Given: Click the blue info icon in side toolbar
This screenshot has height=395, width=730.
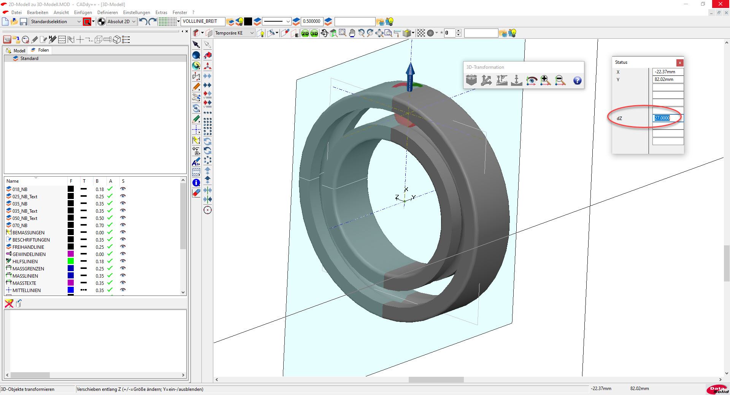Looking at the screenshot, I should click(196, 183).
